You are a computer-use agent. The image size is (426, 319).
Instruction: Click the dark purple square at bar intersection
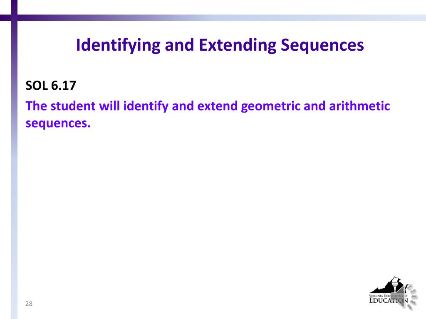(x=15, y=17)
